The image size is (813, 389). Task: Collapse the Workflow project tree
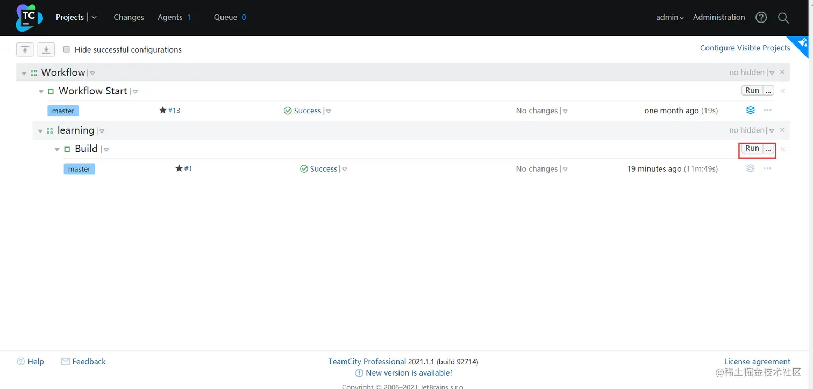click(24, 73)
